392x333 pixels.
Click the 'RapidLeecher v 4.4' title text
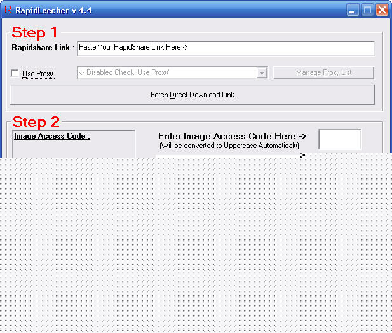(53, 11)
